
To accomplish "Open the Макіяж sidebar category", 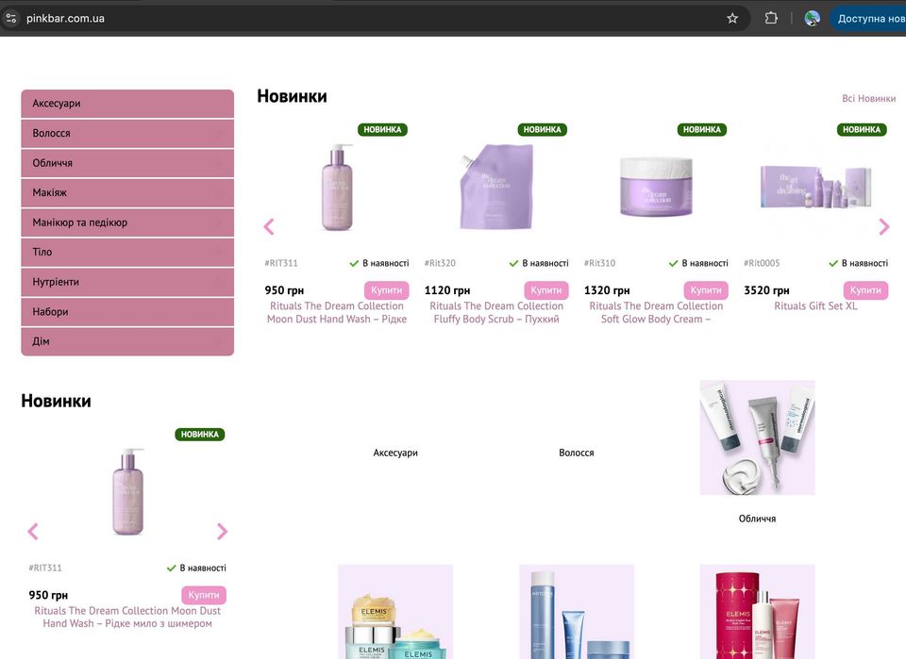I will 127,192.
